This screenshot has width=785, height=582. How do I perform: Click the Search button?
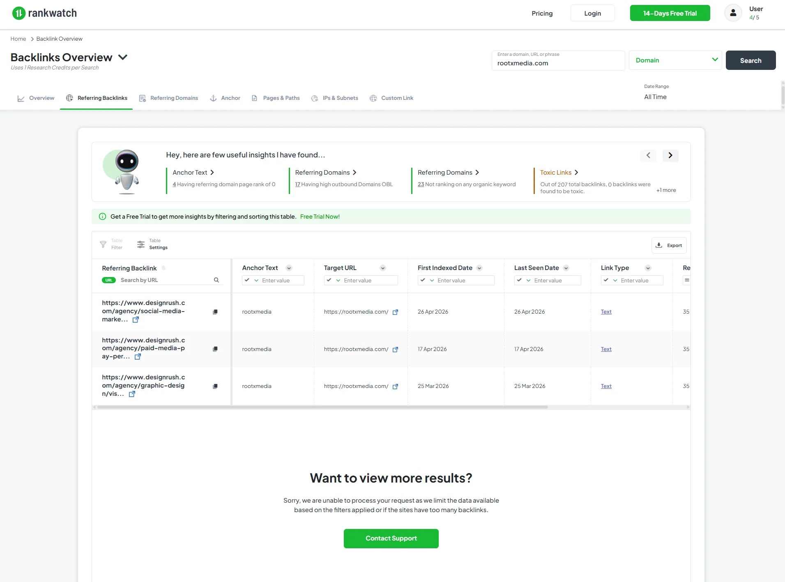pos(750,60)
